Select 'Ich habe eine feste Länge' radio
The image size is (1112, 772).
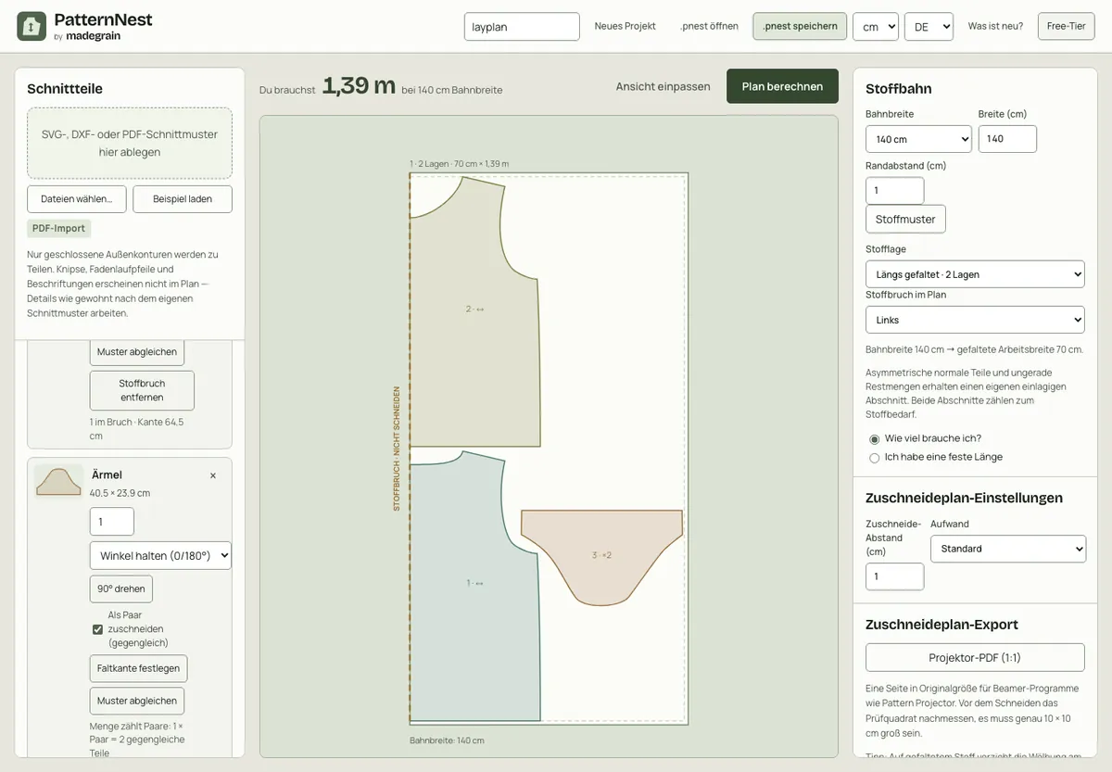pyautogui.click(x=874, y=458)
